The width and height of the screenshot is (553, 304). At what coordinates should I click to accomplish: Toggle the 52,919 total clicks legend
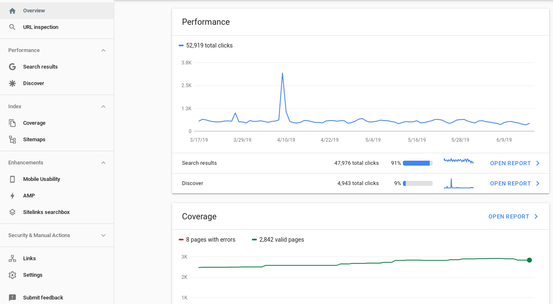pos(206,45)
